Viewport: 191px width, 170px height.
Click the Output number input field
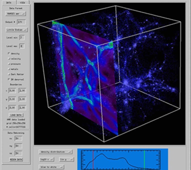[21, 22]
